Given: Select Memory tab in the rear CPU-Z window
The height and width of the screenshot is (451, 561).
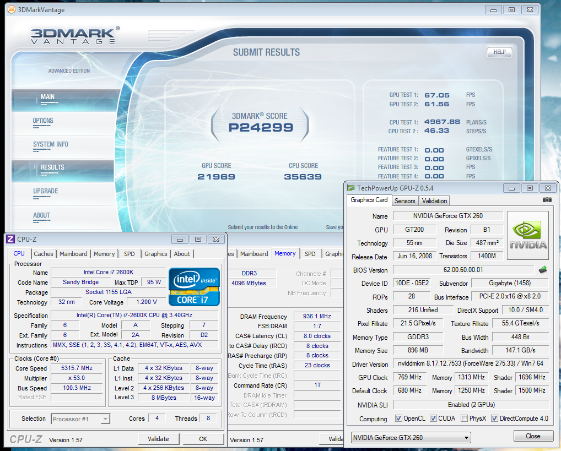Looking at the screenshot, I should pyautogui.click(x=285, y=253).
